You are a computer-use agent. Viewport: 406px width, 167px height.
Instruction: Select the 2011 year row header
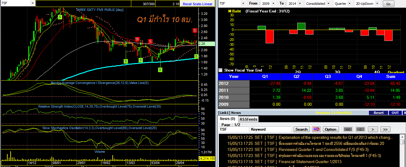point(234,91)
